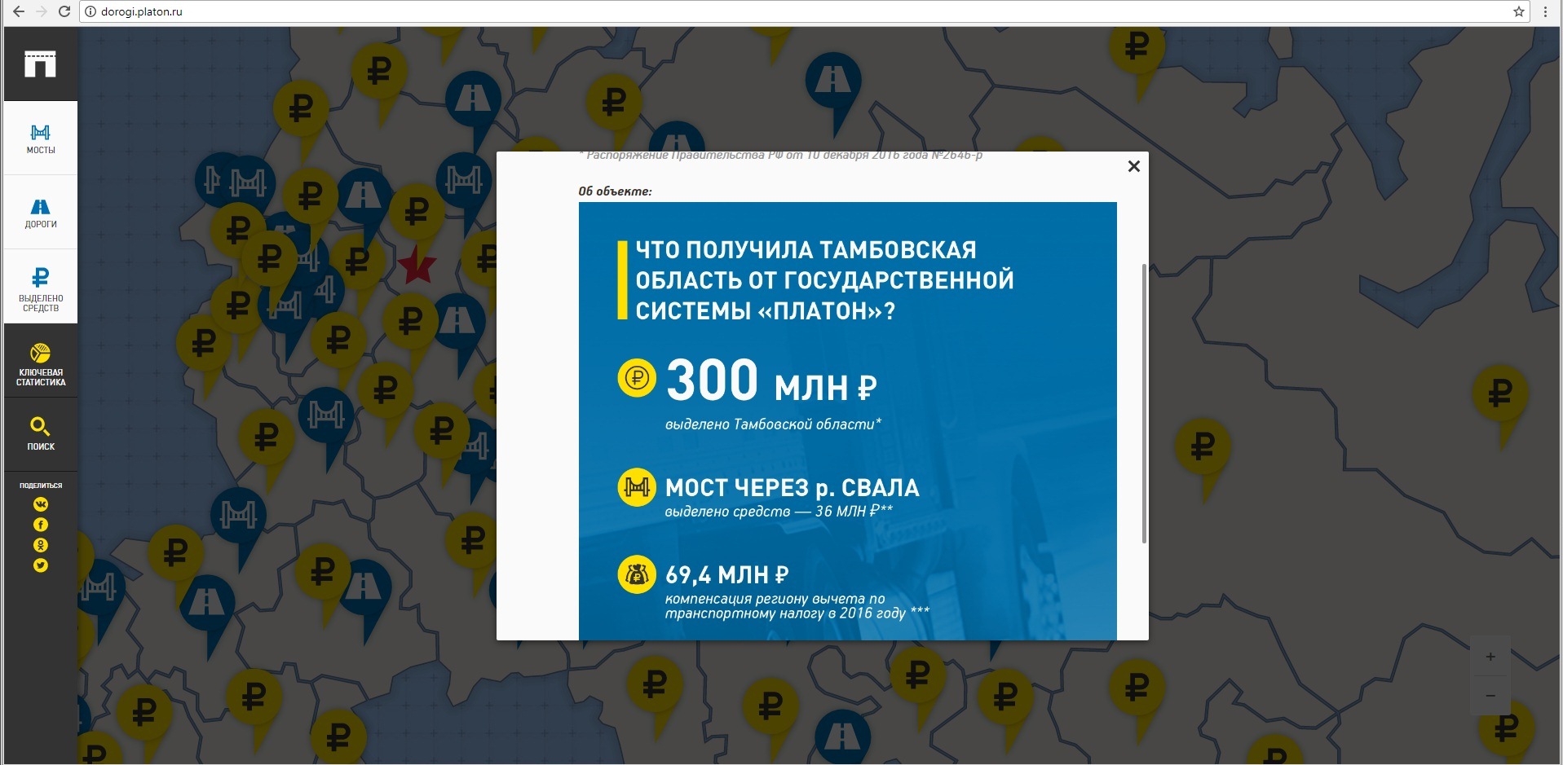Go back in the browser

pyautogui.click(x=18, y=11)
